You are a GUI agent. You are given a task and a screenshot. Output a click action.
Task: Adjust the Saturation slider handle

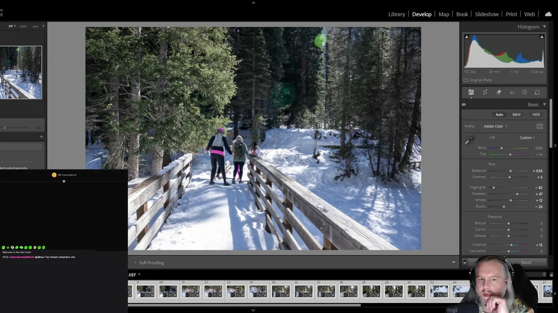508,251
